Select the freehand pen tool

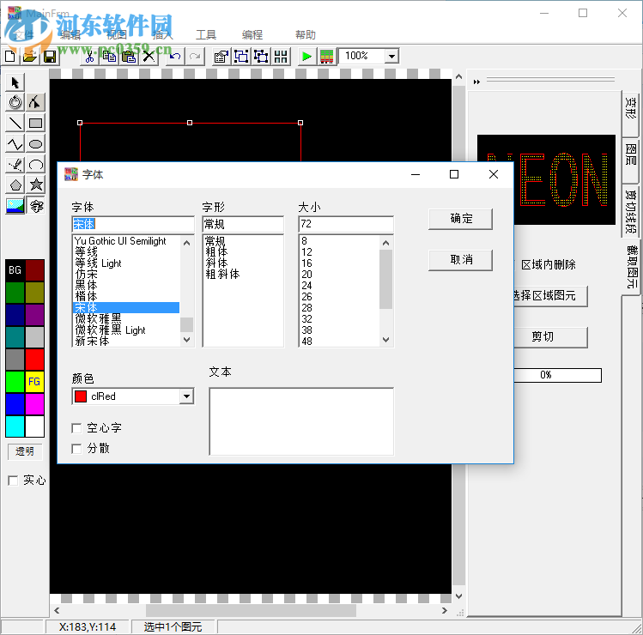(x=15, y=165)
